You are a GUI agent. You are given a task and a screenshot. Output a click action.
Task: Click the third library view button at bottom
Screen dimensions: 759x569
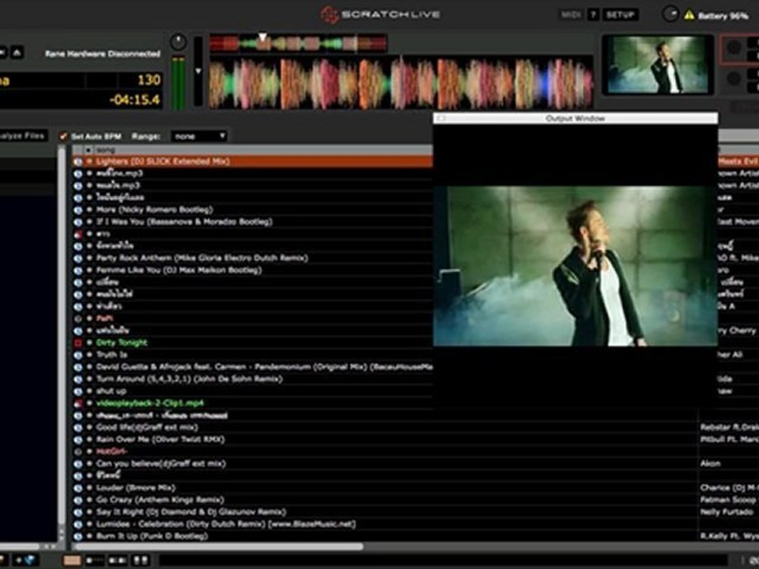click(117, 560)
